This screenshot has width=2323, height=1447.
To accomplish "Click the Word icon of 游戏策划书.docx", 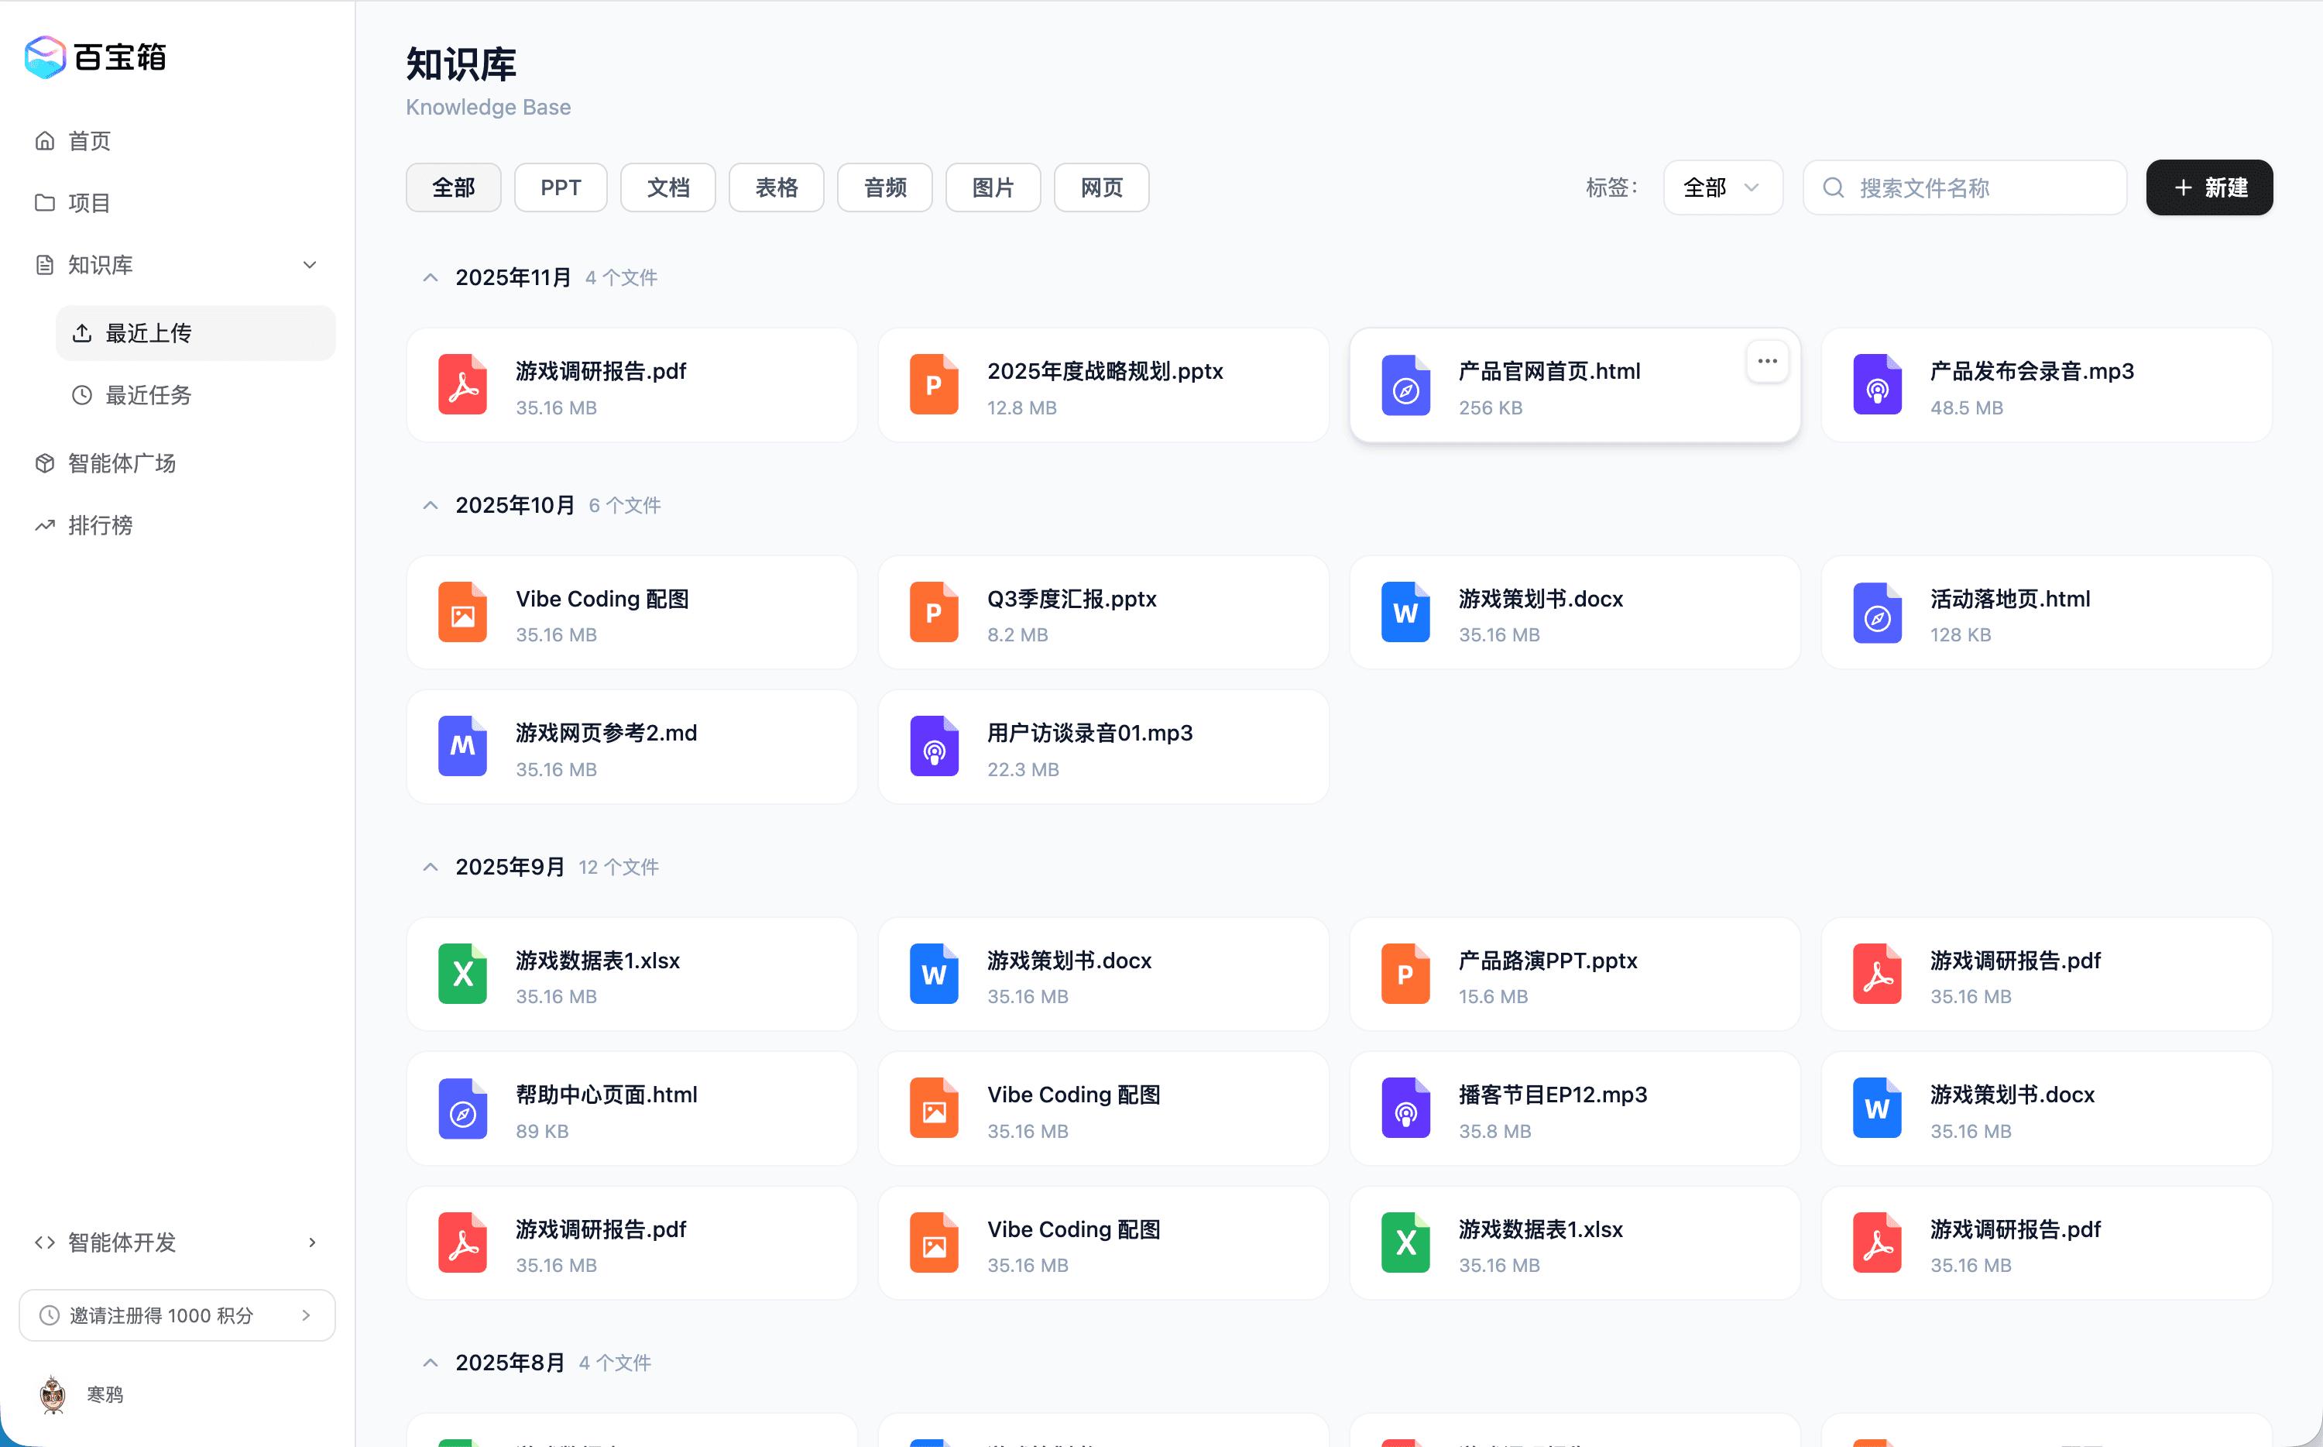I will pyautogui.click(x=1405, y=611).
